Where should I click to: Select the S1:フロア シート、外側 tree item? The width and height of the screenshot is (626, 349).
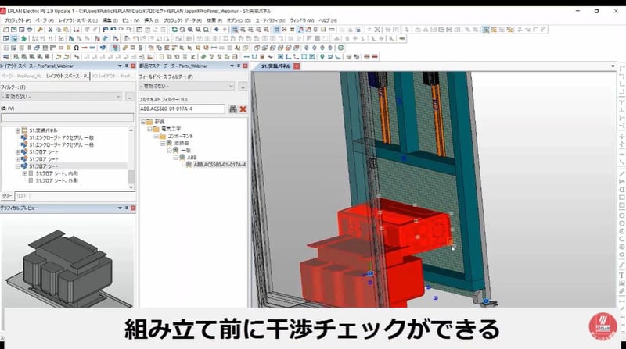click(x=56, y=181)
